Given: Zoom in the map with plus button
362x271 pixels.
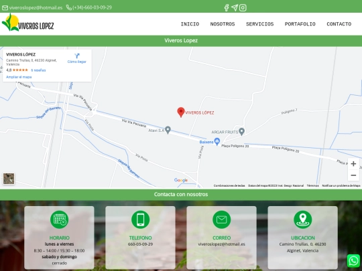Looking at the screenshot, I should pos(353,164).
